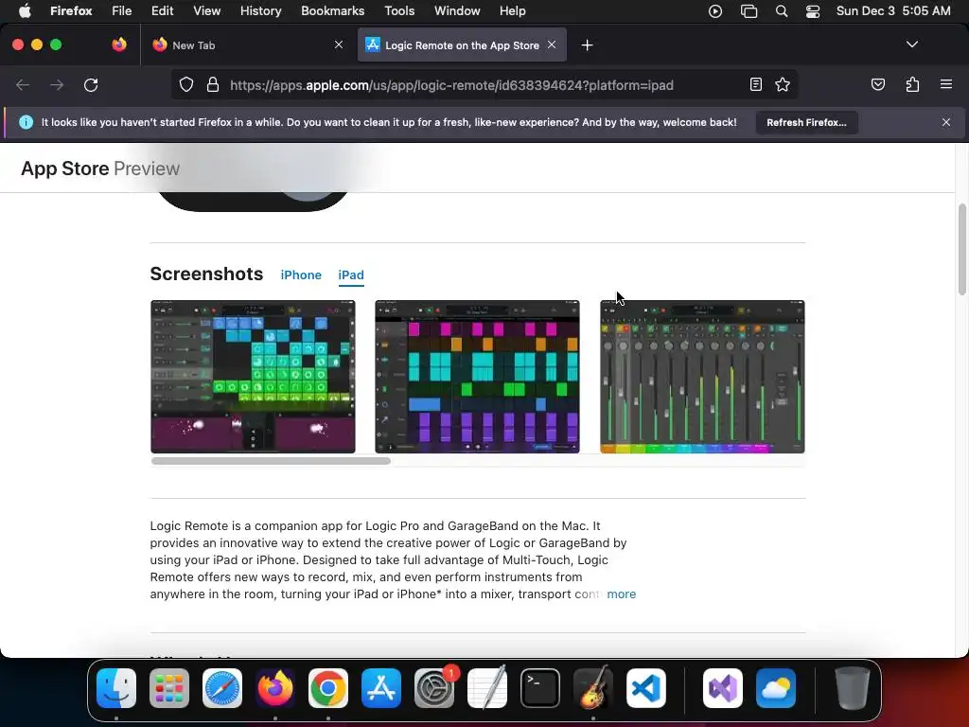Expand the list all tabs chevron

click(912, 44)
